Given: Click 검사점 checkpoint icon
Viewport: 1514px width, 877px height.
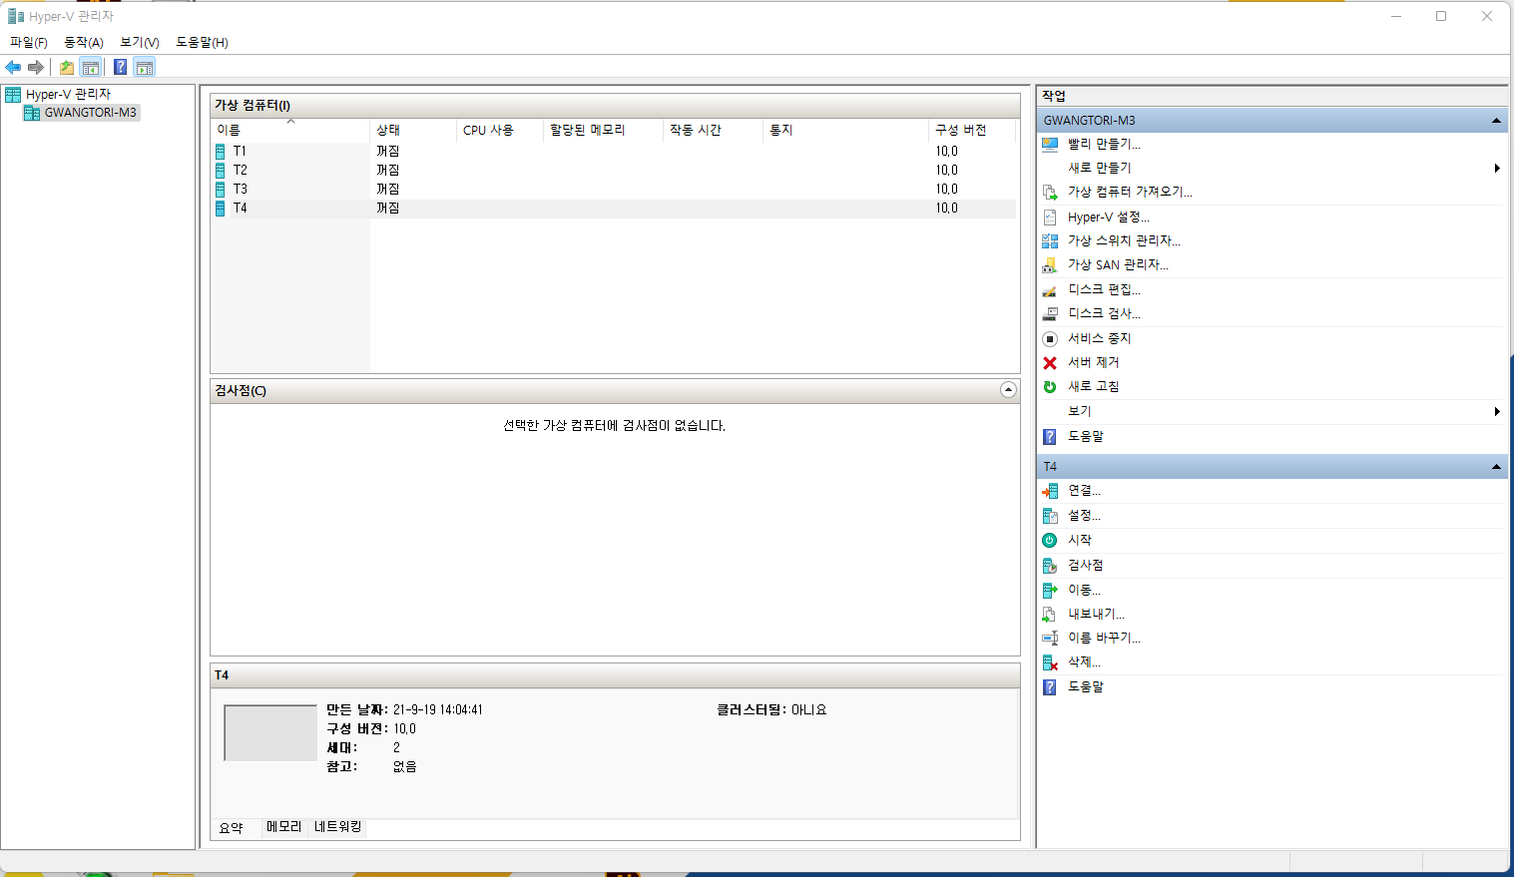Looking at the screenshot, I should pos(1050,566).
